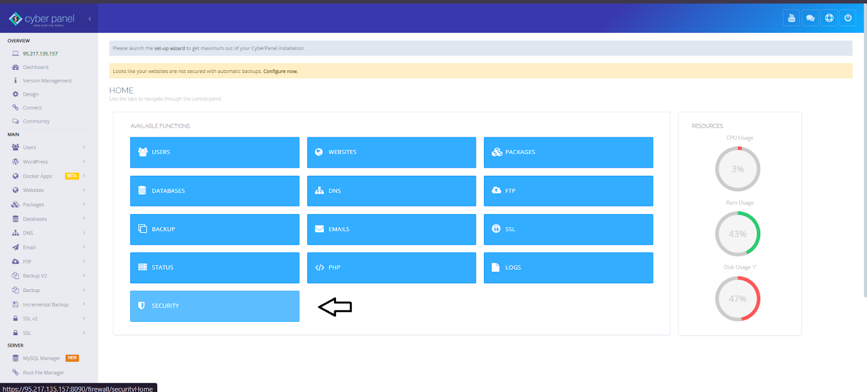This screenshot has height=392, width=867.
Task: Expand the Packages sidebar menu
Action: coord(49,204)
